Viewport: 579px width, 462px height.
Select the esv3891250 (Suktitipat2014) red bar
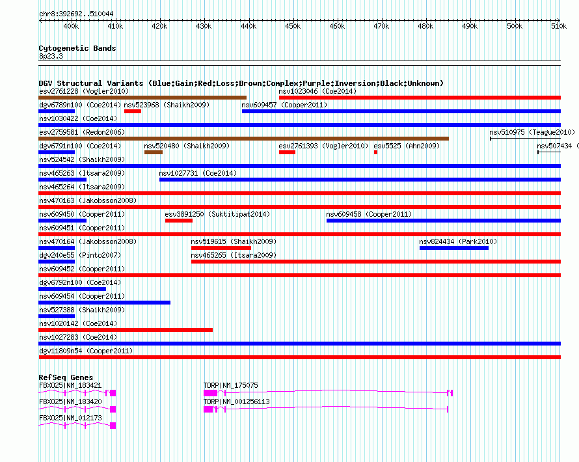[x=179, y=221]
